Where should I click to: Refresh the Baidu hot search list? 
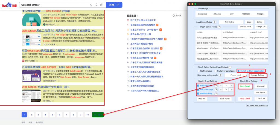[x=177, y=16]
